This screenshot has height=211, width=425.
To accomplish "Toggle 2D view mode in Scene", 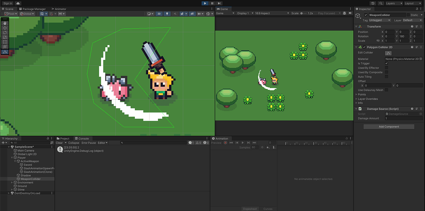I will tap(159, 14).
